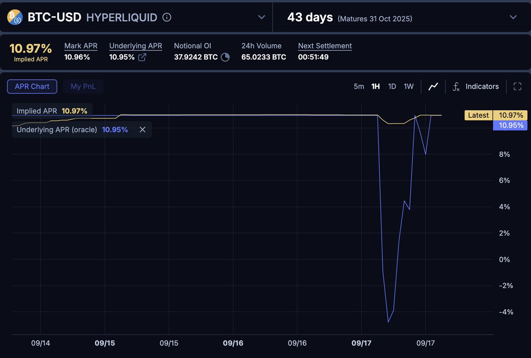Open the BTC-USD market selector dropdown

coord(262,17)
